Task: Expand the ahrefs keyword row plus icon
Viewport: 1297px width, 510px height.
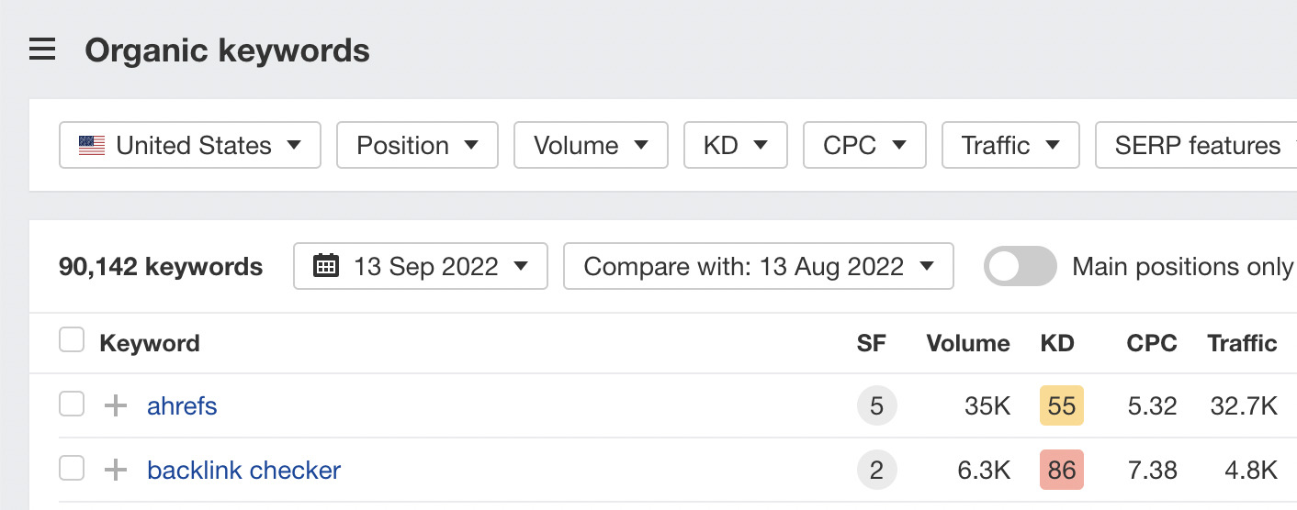Action: coord(115,405)
